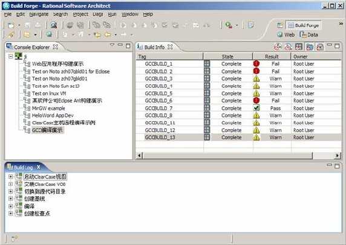
Task: Switch to the Data perspective
Action: [x=309, y=34]
